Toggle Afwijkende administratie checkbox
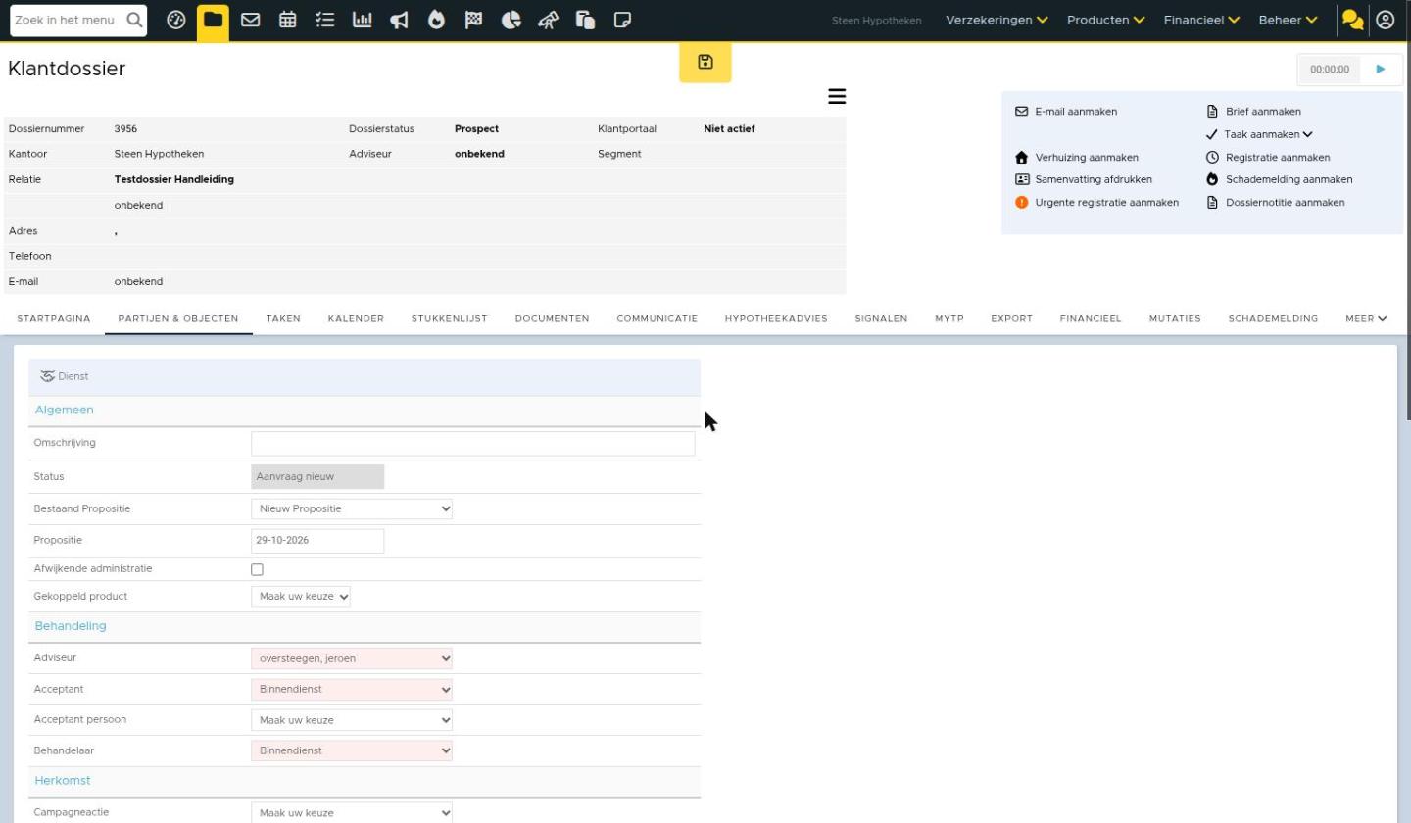The height and width of the screenshot is (823, 1411). [x=257, y=569]
